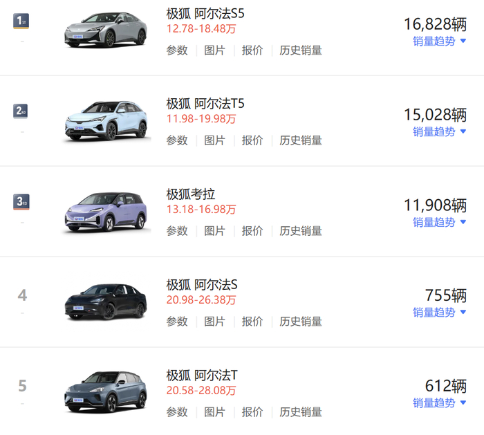484x435 pixels.
Task: Click the 2nd place rank badge
Action: 21,111
